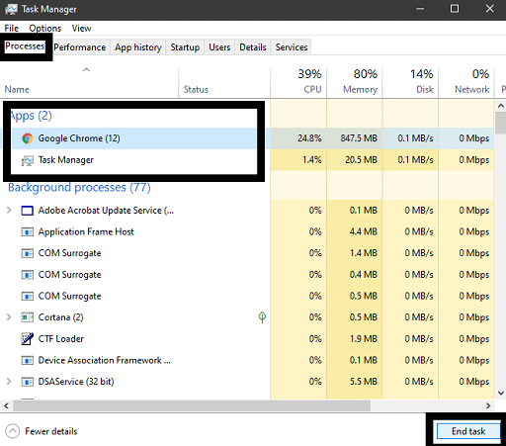Click the CTF Loader pen icon
Image resolution: width=506 pixels, height=446 pixels.
(x=28, y=339)
